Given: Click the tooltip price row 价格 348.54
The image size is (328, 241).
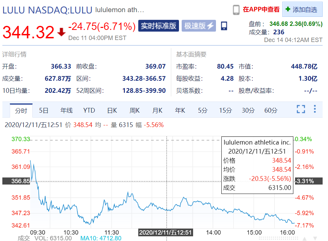Looking at the screenshot, I should (x=257, y=161).
